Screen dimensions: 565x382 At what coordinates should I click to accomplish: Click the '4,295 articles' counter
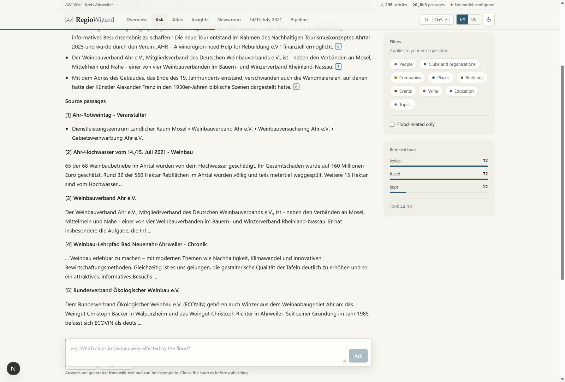click(393, 5)
